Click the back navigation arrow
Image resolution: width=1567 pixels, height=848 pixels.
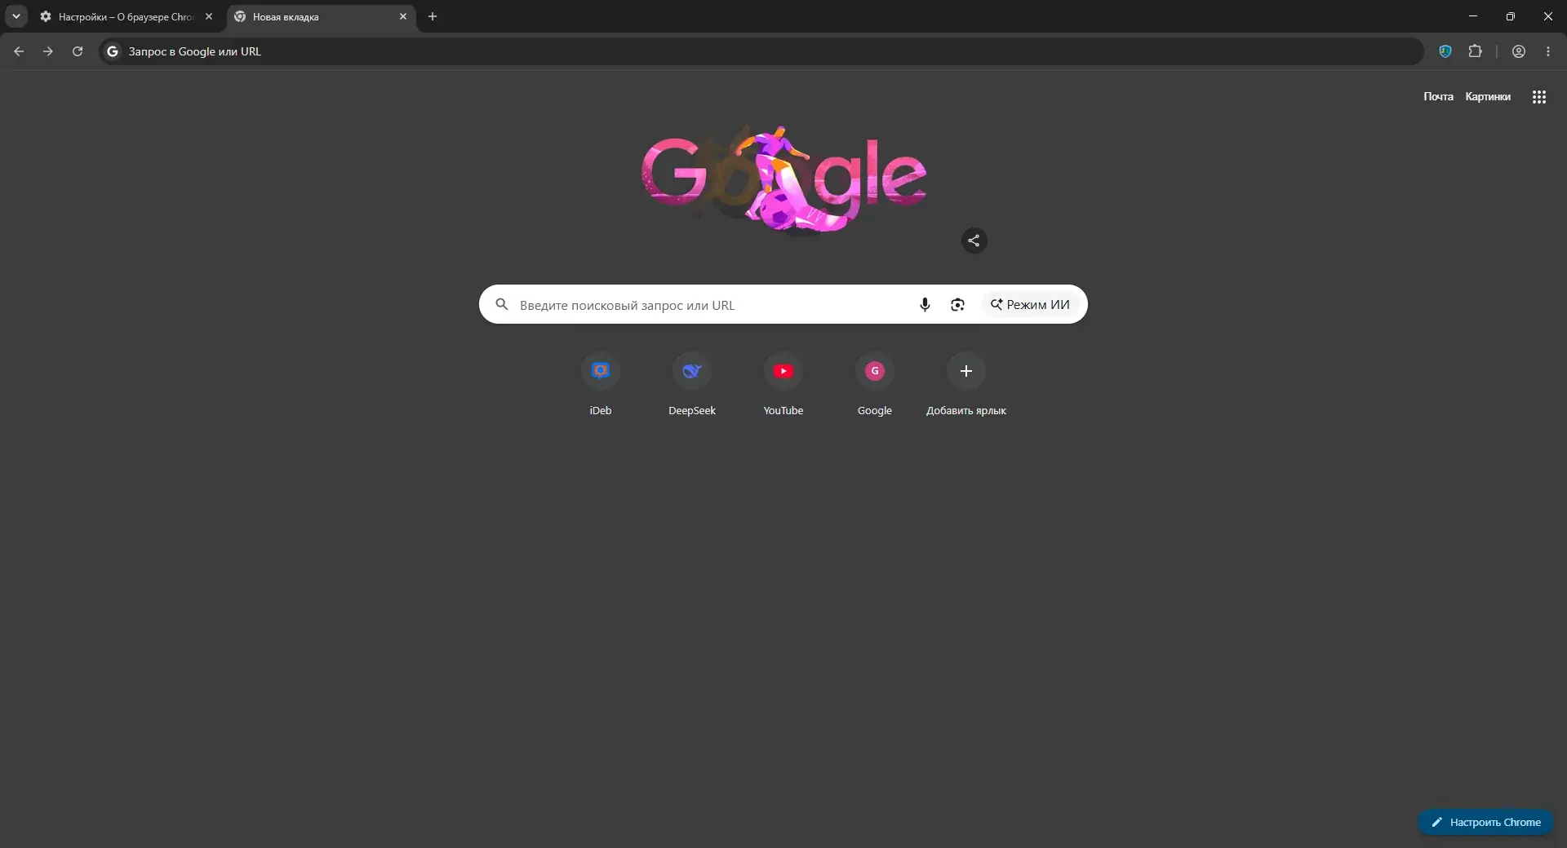pos(19,51)
